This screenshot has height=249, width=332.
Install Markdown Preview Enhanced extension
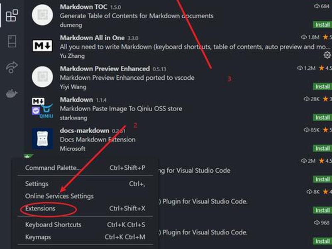pos(322,87)
